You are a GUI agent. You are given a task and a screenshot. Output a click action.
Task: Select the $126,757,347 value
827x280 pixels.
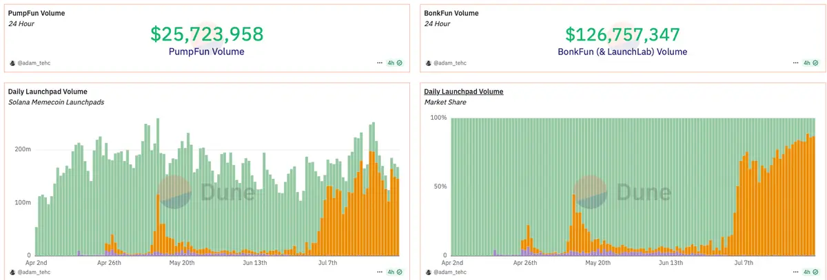[x=623, y=34]
